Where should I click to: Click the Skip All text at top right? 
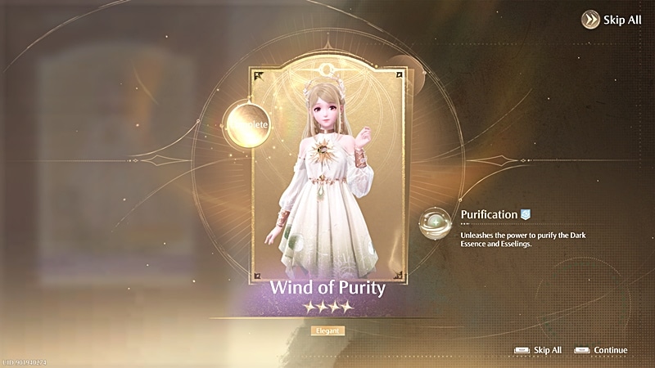click(x=622, y=20)
